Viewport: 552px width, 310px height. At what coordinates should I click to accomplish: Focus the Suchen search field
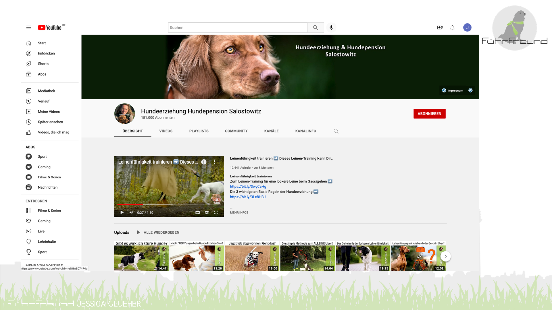238,28
